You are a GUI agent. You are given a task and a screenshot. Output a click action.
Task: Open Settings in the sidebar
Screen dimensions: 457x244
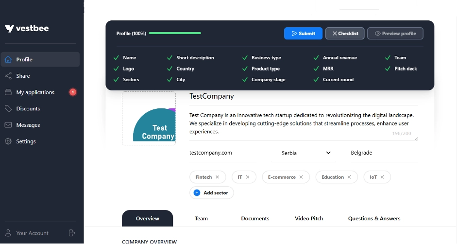[x=40, y=141]
